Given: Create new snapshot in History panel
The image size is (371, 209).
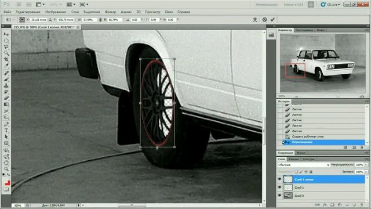Looking at the screenshot, I should [354, 147].
